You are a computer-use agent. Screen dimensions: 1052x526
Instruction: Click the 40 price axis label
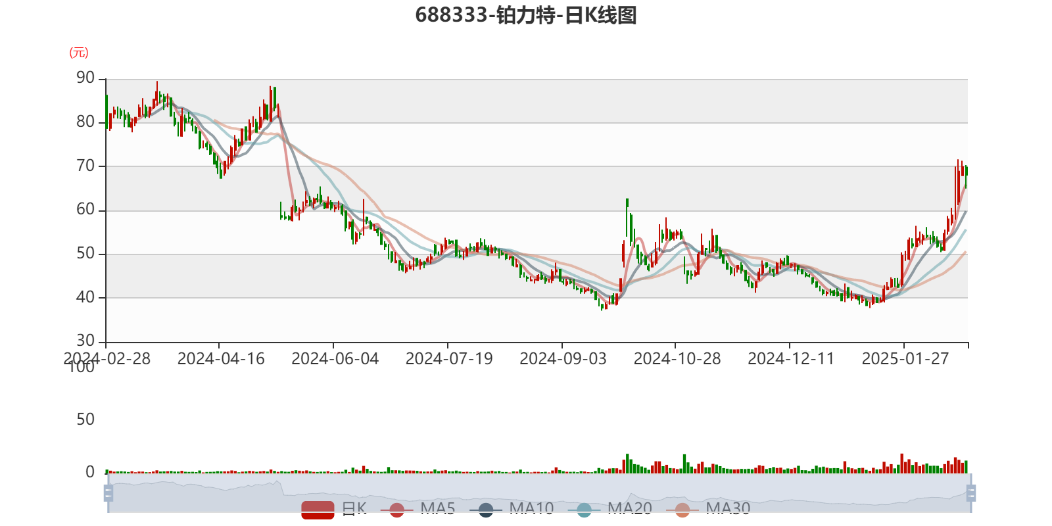(85, 297)
